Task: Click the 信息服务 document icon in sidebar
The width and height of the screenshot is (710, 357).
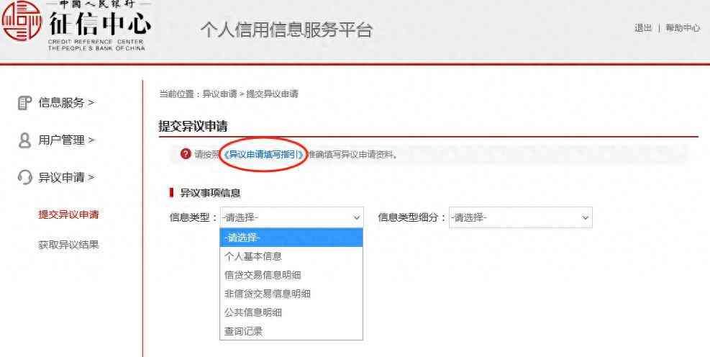Action: pos(24,103)
